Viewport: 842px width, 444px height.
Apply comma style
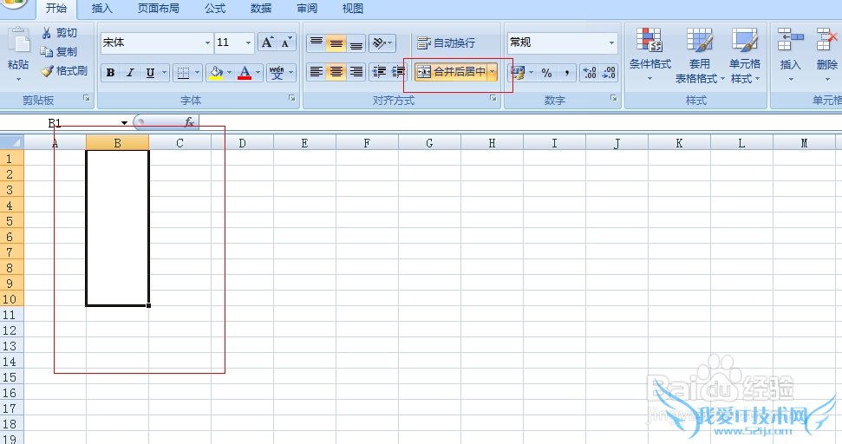pos(566,73)
